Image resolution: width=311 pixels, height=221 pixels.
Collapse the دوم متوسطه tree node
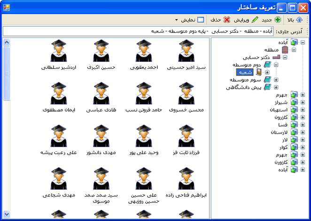276,65
